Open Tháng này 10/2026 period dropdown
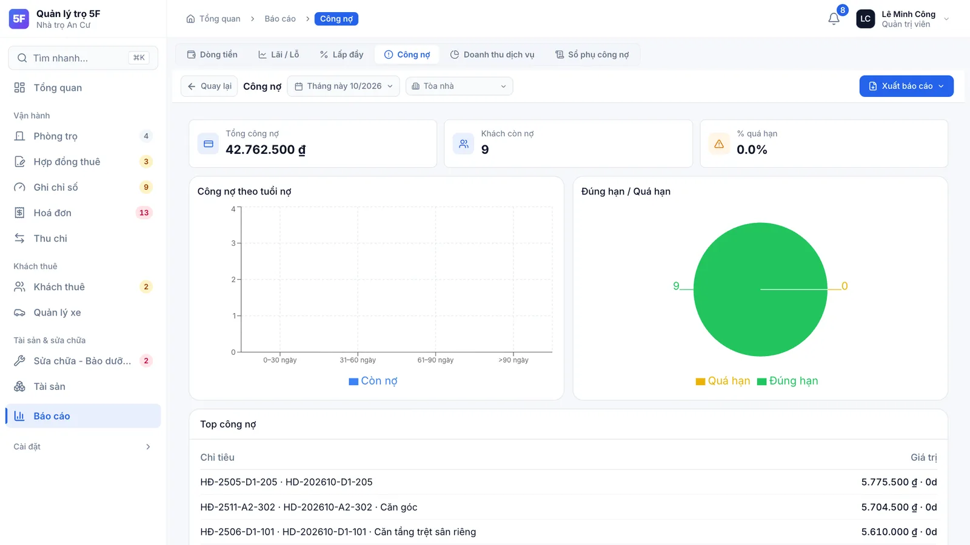Viewport: 970px width, 545px height. coord(343,86)
